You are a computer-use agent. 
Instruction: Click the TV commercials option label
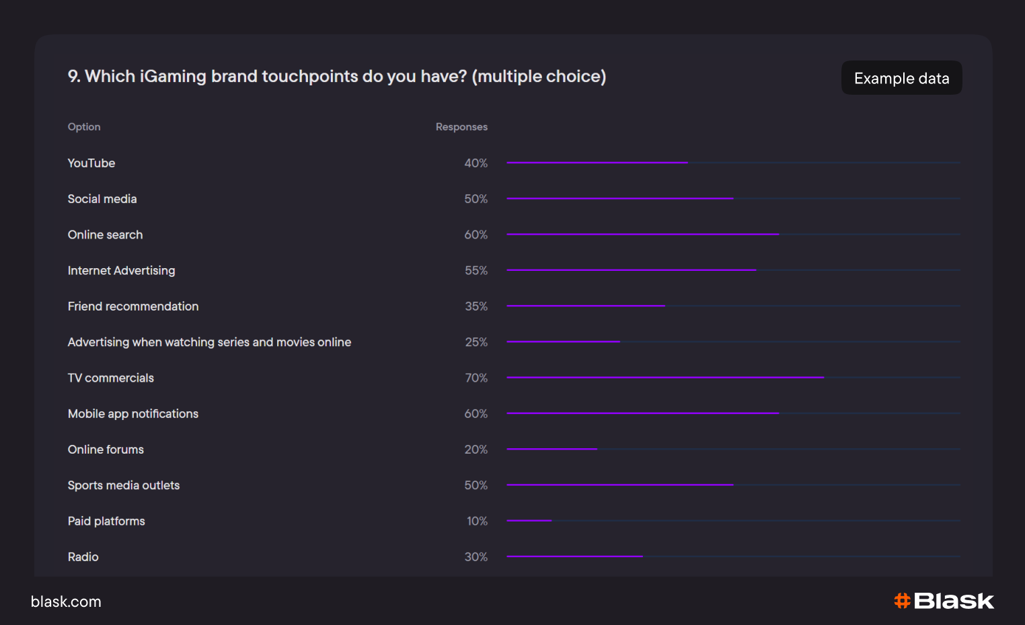pyautogui.click(x=111, y=378)
